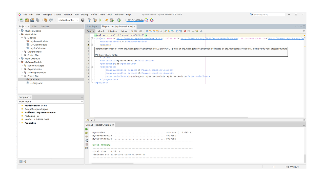Click the Find Selection magnifier icon
Viewport: 324px width, 182px height.
[x=147, y=31]
